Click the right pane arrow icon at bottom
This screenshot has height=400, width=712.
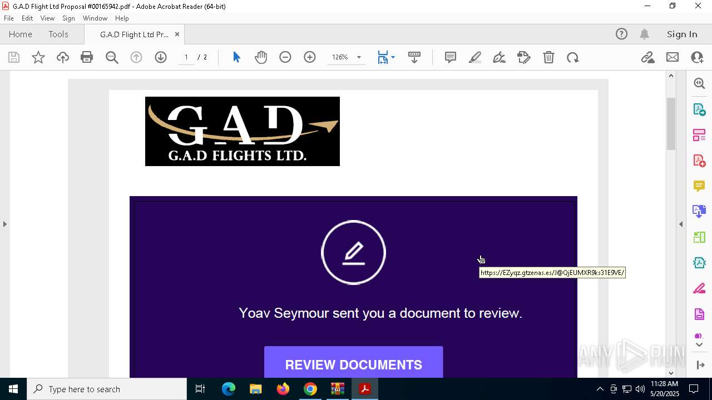point(700,364)
